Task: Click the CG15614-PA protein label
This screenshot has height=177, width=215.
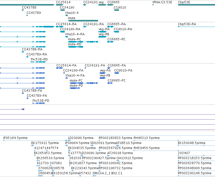Action: 66,65
